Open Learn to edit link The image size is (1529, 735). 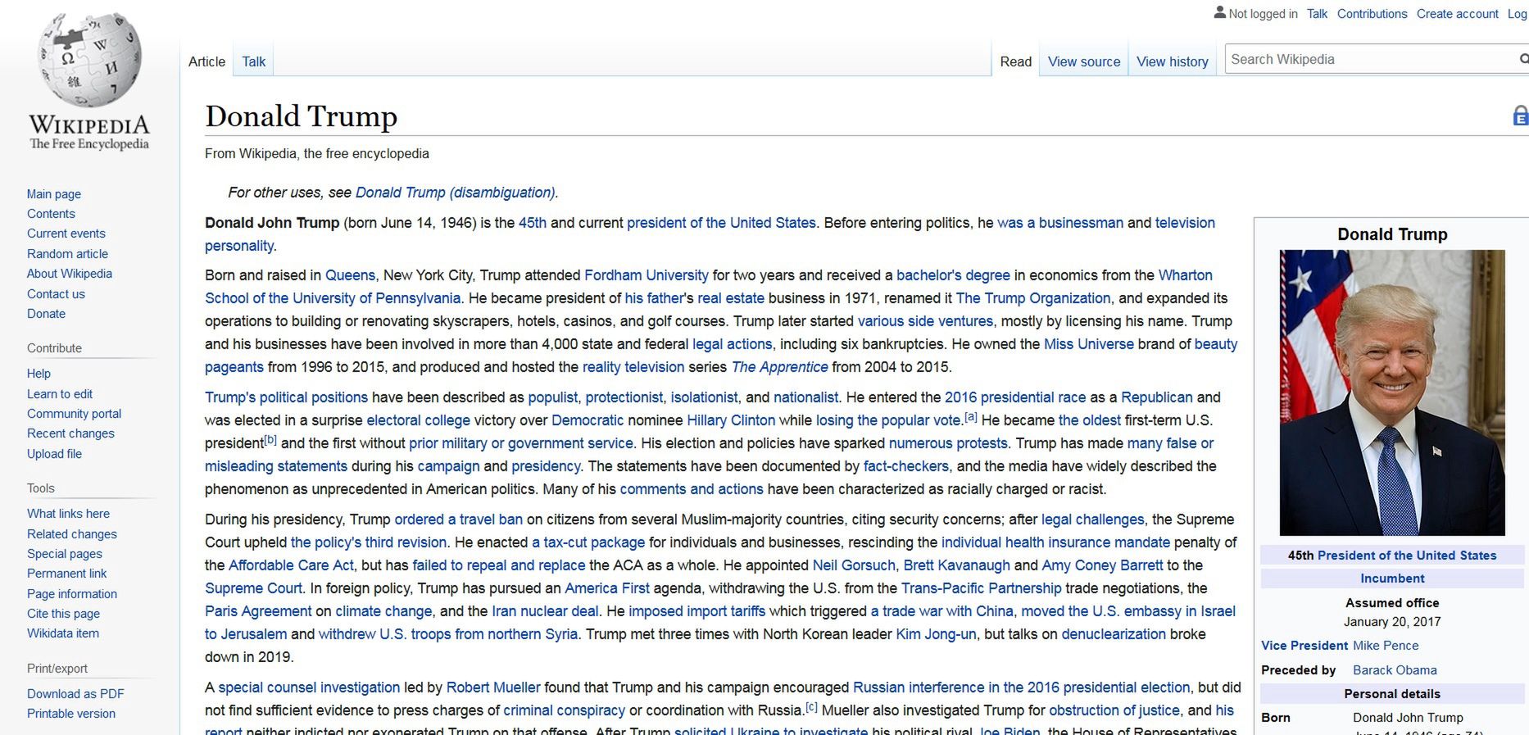point(60,394)
